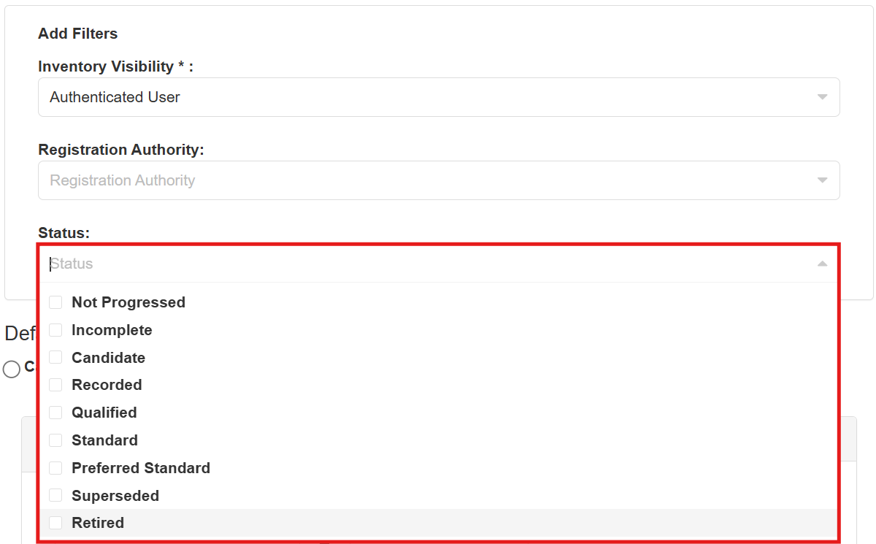
Task: Check the Preferred Standard checkbox
Action: pyautogui.click(x=55, y=468)
